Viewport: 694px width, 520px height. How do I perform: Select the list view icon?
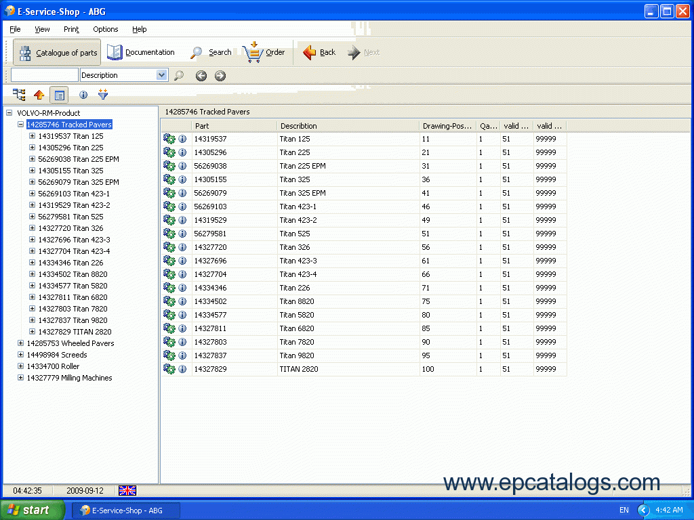[x=59, y=95]
